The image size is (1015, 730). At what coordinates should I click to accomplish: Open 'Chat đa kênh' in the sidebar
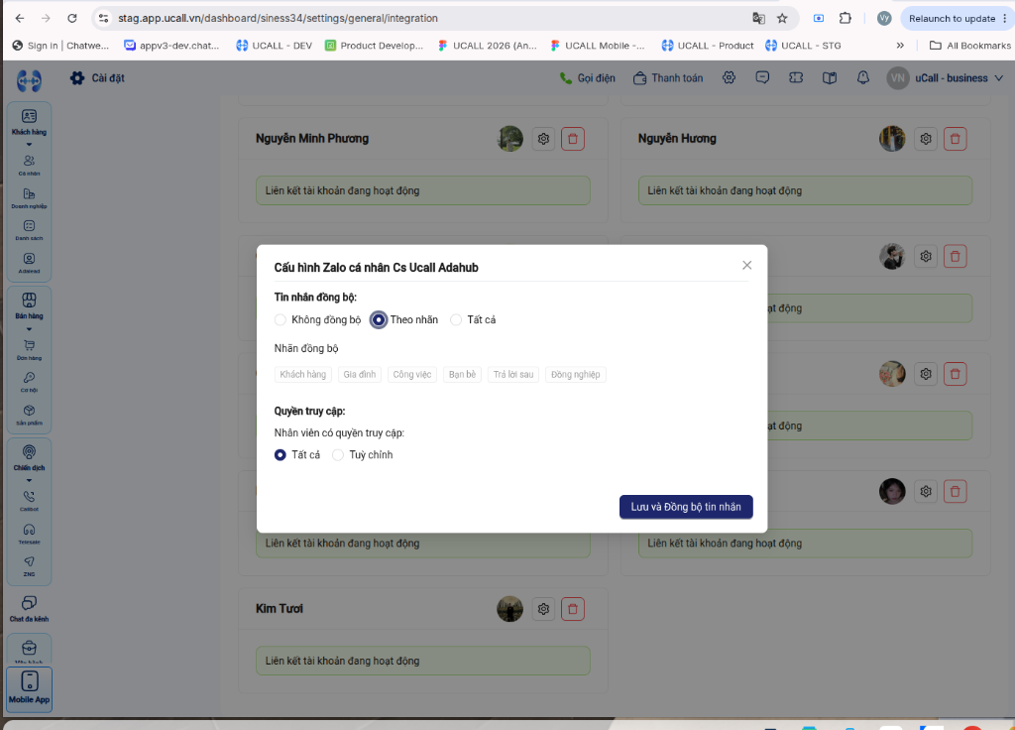coord(29,609)
